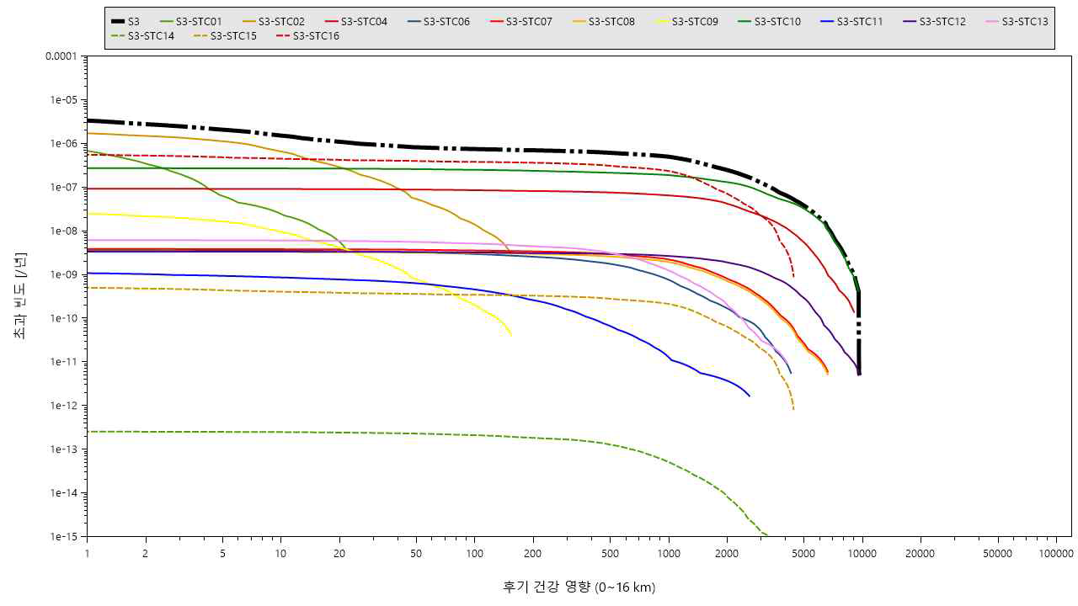Click the x-axis tick label 20000

(921, 554)
